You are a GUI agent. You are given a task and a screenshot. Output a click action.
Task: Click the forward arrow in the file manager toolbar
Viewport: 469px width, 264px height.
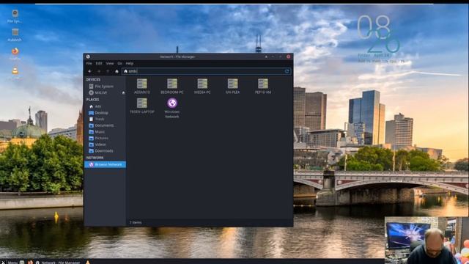(99, 71)
